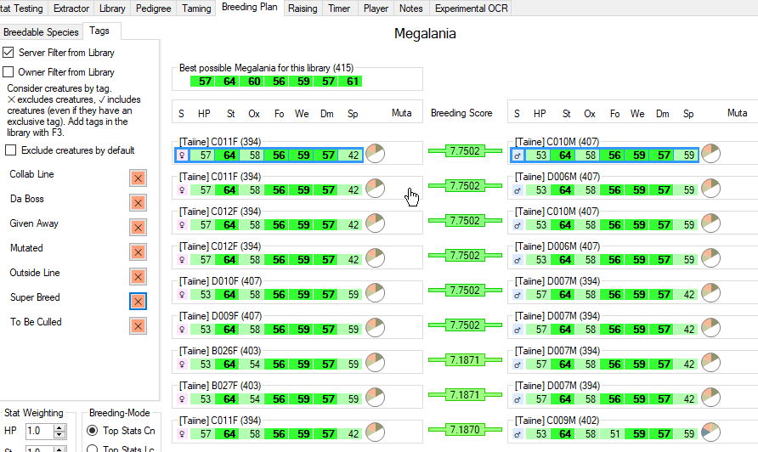Viewport: 758px width, 452px height.
Task: Switch to the Extractor tab
Action: coord(71,8)
